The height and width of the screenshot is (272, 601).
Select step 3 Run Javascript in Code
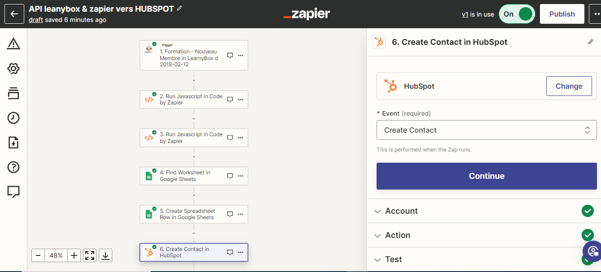point(194,138)
